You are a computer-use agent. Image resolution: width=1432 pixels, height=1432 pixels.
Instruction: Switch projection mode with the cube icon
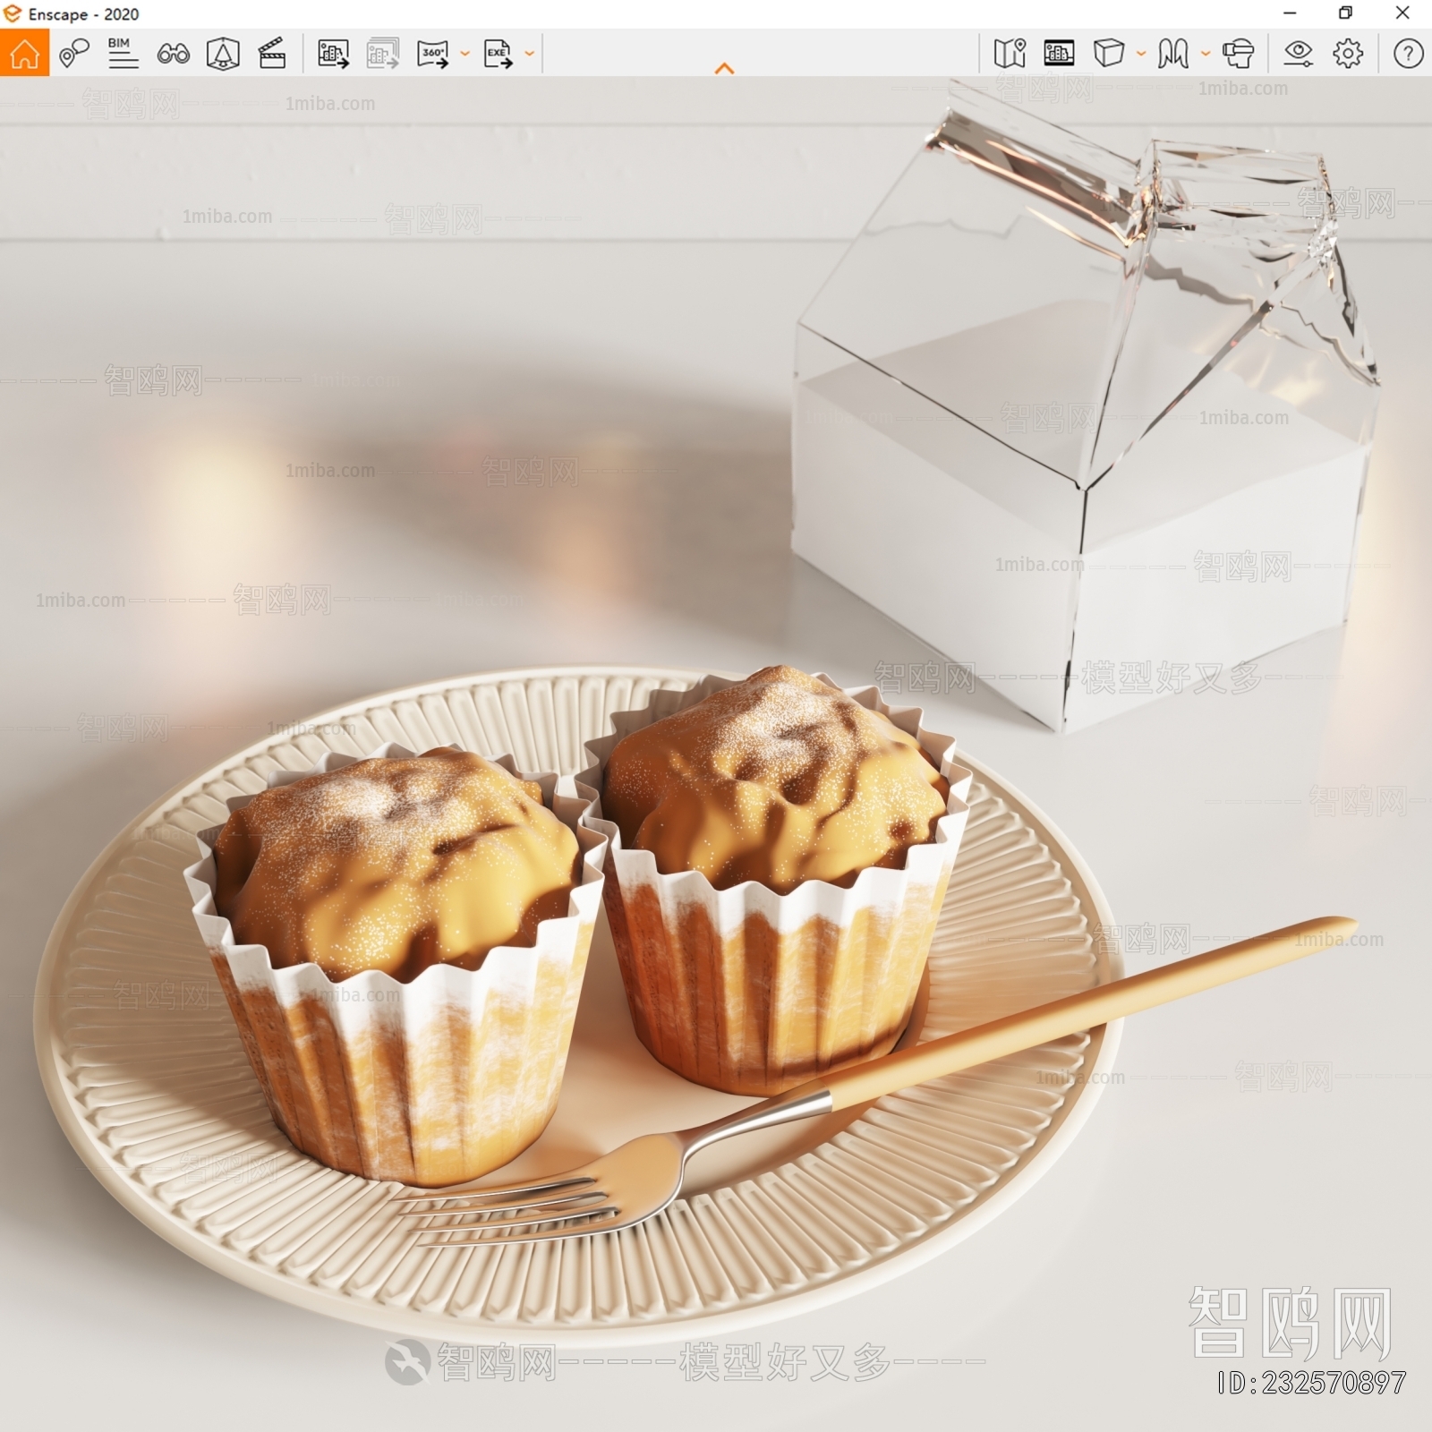(x=1108, y=54)
